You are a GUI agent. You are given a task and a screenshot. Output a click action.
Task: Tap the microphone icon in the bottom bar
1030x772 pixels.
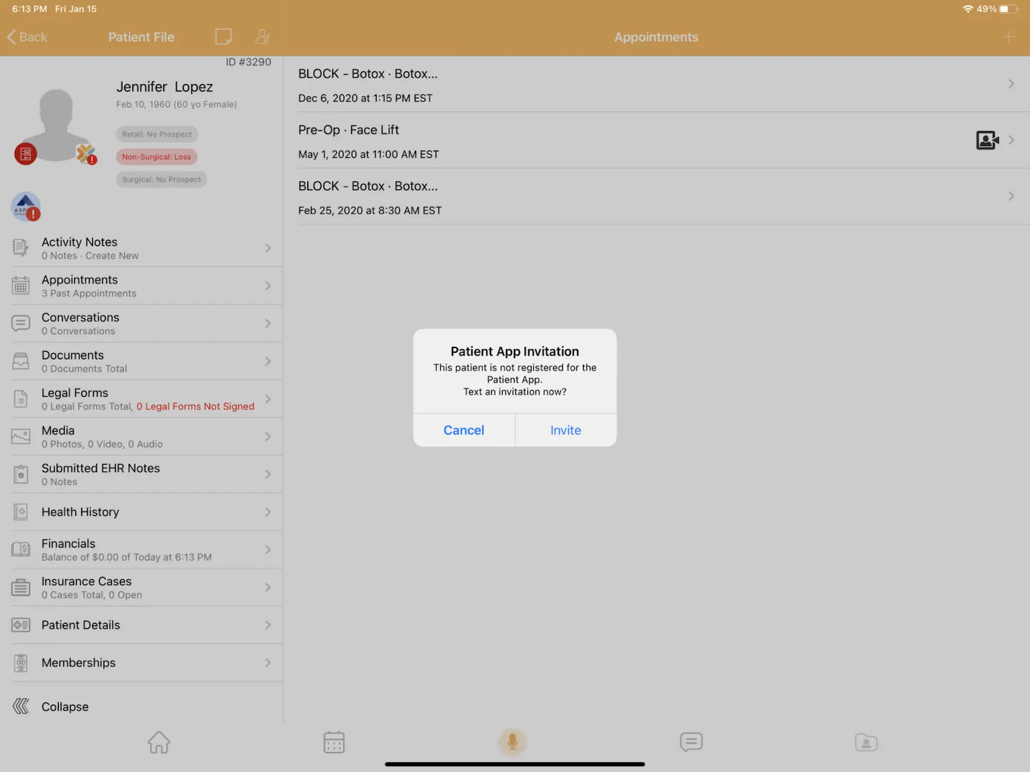click(x=512, y=742)
